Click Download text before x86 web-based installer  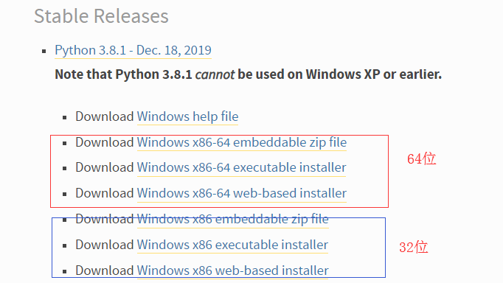tap(105, 270)
